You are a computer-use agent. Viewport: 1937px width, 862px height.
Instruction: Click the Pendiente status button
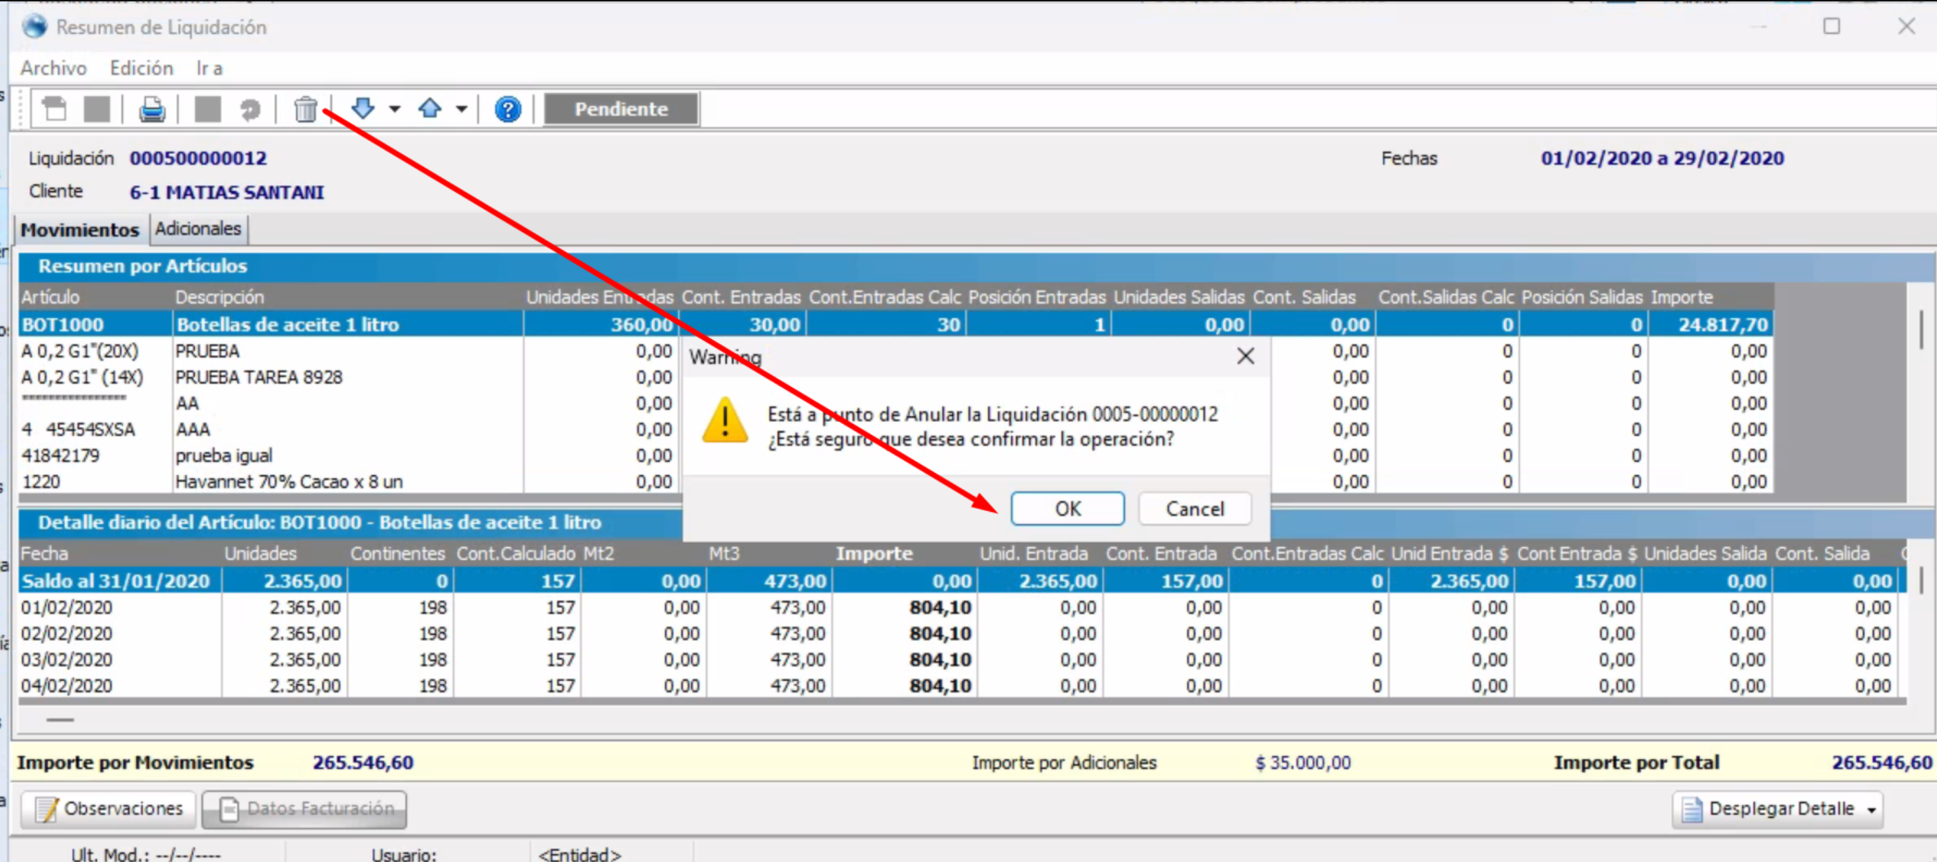tap(621, 109)
